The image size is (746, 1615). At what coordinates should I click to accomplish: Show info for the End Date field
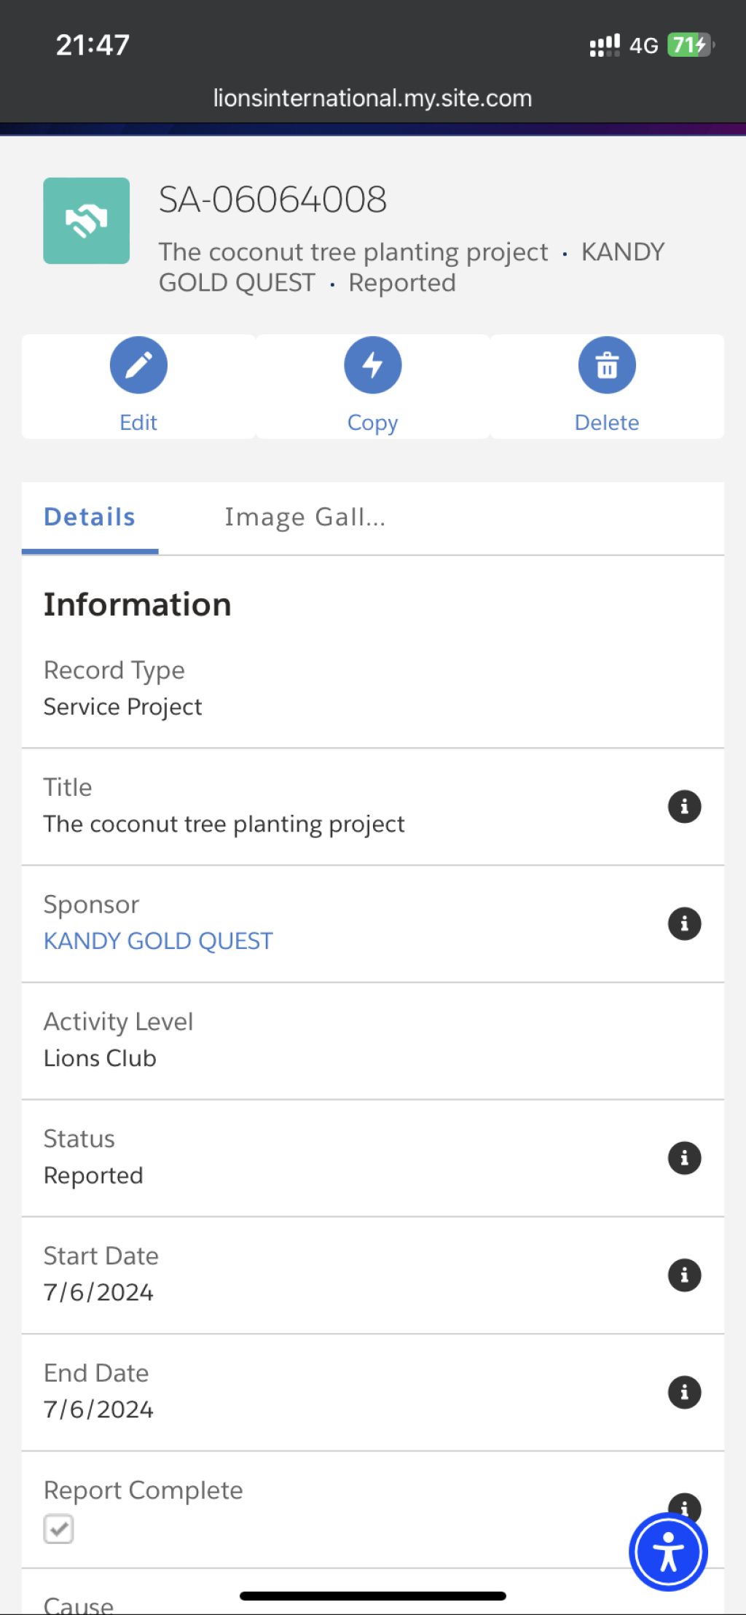tap(684, 1393)
